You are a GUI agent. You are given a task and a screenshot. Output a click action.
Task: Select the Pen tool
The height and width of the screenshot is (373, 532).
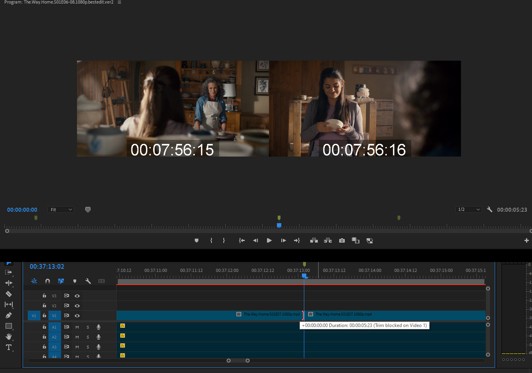pyautogui.click(x=8, y=315)
